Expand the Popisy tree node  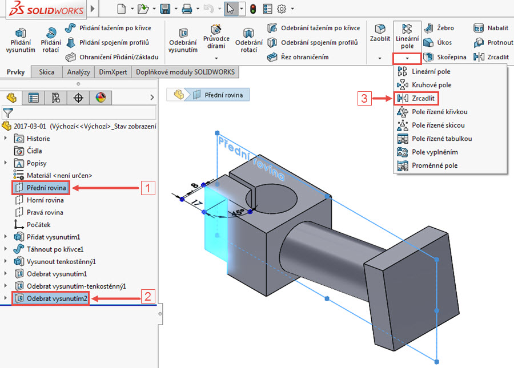click(x=6, y=163)
